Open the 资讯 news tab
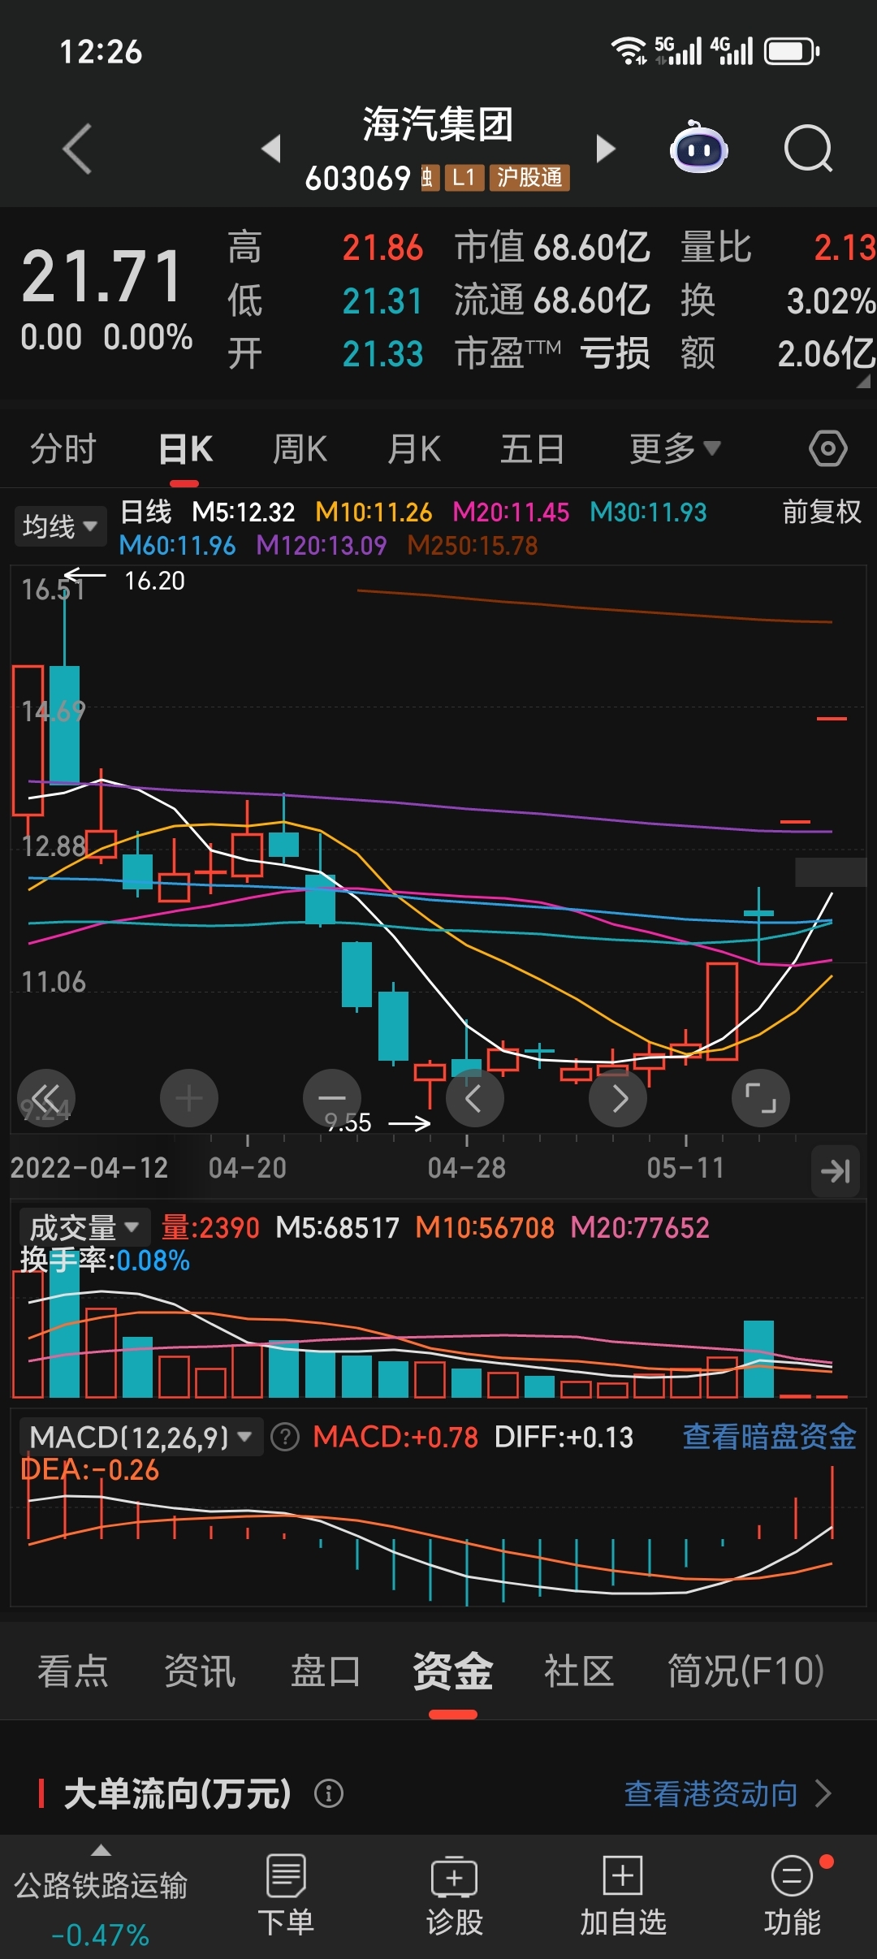 200,1671
